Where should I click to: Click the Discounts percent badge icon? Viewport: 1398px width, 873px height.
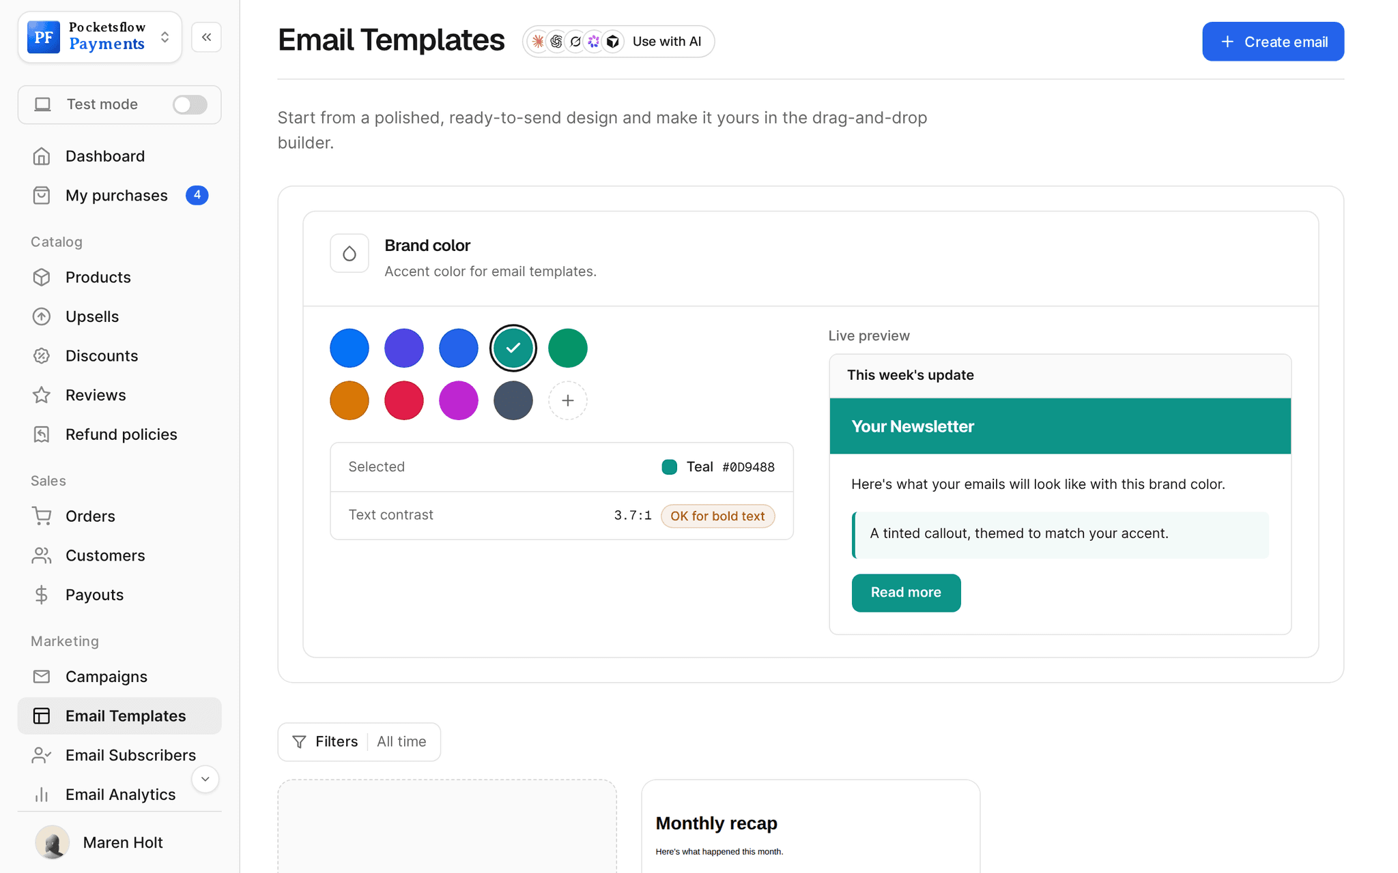point(42,356)
